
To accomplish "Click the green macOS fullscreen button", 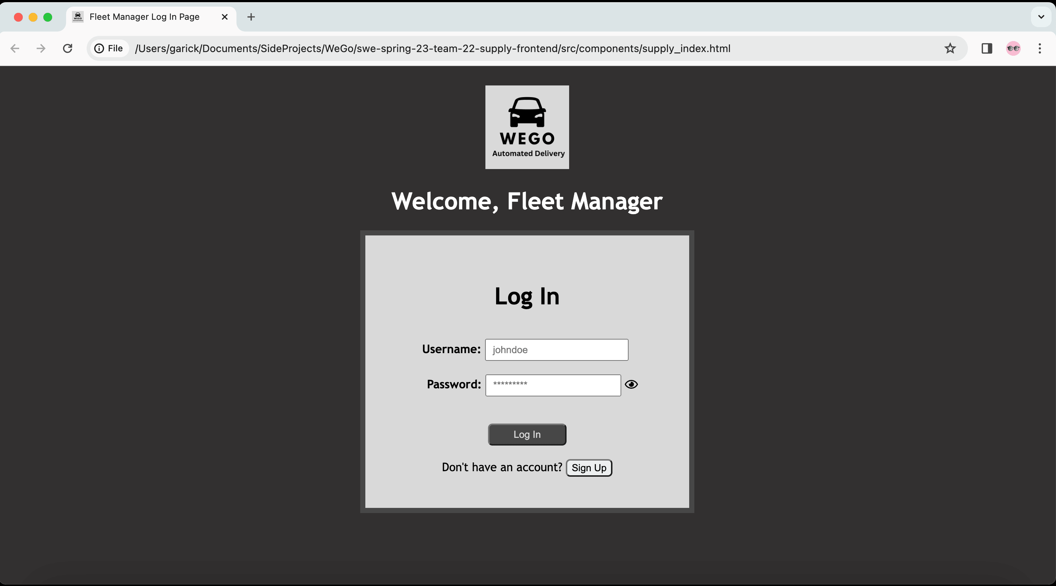I will pyautogui.click(x=48, y=17).
